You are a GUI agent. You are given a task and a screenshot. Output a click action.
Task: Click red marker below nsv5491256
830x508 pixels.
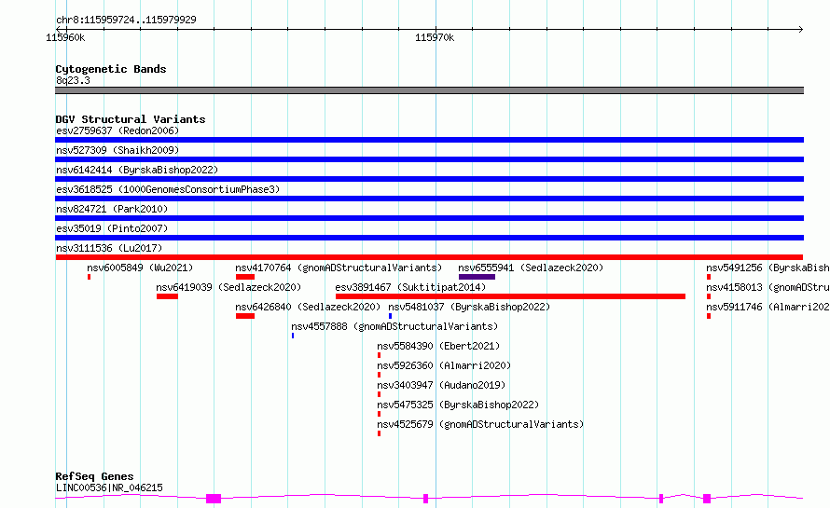coord(708,277)
